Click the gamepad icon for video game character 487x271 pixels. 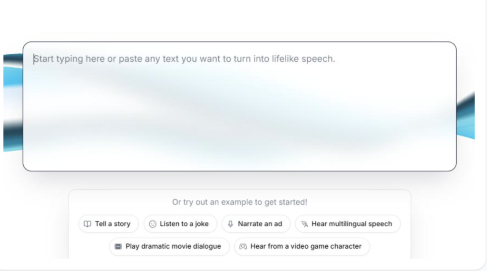(243, 246)
